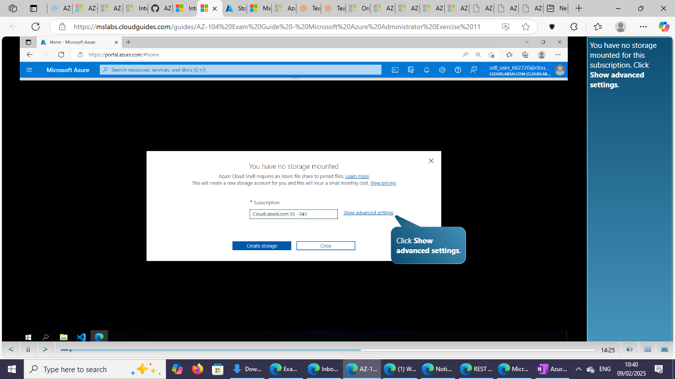This screenshot has width=675, height=379.
Task: Select the Subscription dropdown CloudLabsAI.com SS - 043
Action: [x=294, y=214]
